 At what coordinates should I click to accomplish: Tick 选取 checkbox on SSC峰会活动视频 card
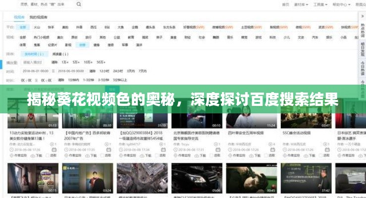(x=321, y=155)
